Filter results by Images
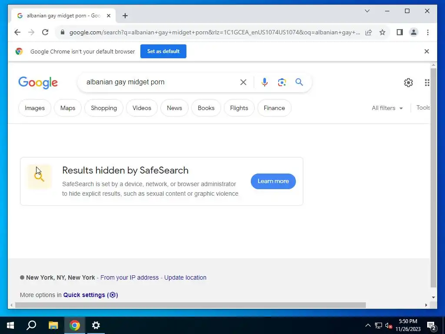The image size is (445, 334). [35, 108]
